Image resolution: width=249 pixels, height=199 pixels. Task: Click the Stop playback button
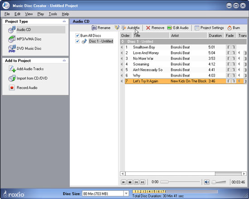pyautogui.click(x=130, y=182)
